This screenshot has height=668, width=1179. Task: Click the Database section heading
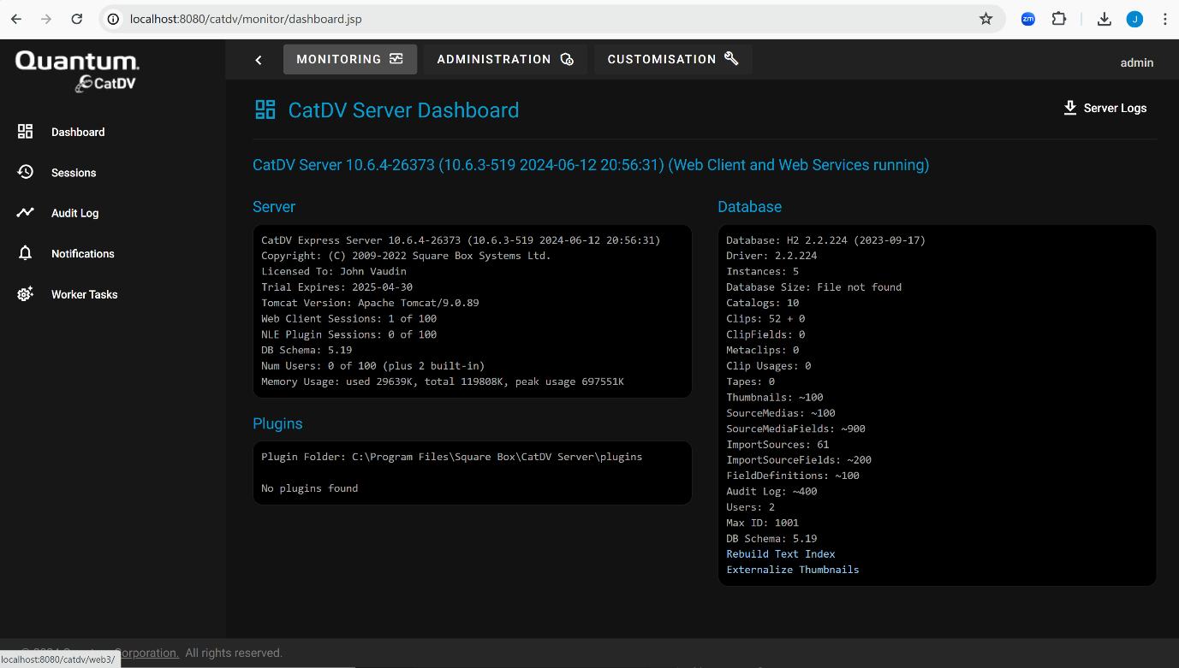[749, 207]
